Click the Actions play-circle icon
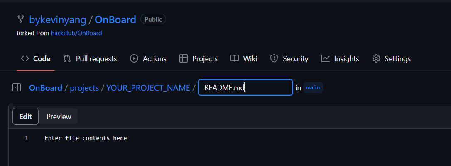Screen dimensions: 451x166 [x=134, y=59]
